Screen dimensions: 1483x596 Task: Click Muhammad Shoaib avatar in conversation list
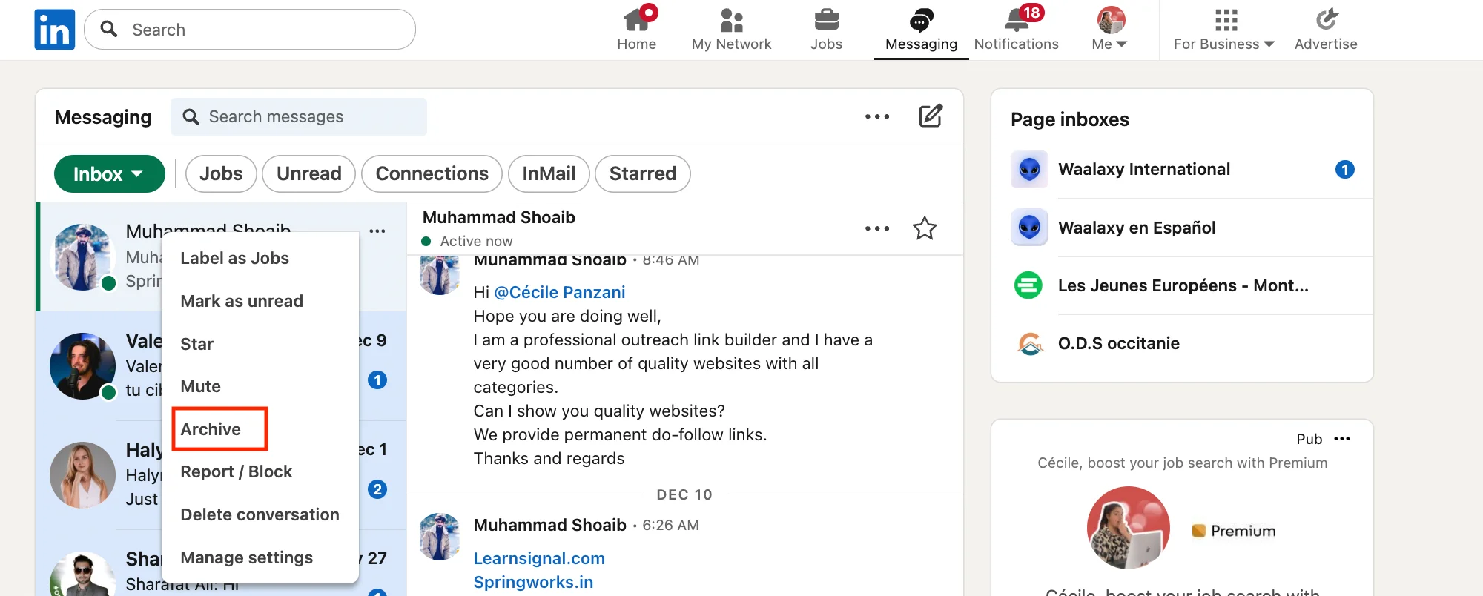[83, 257]
